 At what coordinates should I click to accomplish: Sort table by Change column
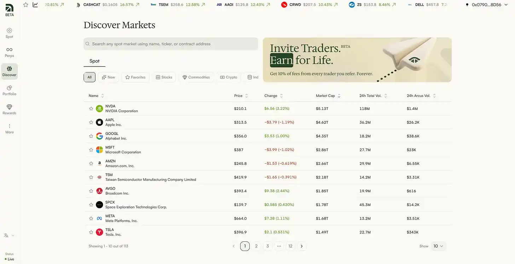(x=274, y=96)
